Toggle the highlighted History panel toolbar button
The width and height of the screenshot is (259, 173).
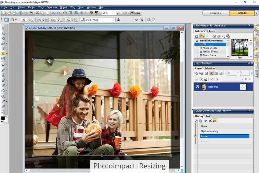click(215, 121)
